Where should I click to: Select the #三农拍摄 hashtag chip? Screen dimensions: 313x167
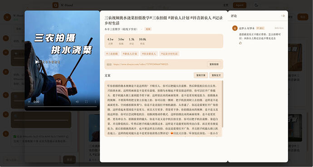coord(112,54)
